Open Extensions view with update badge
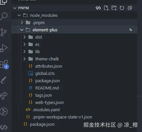The width and height of the screenshot is (142, 132). click(4, 64)
